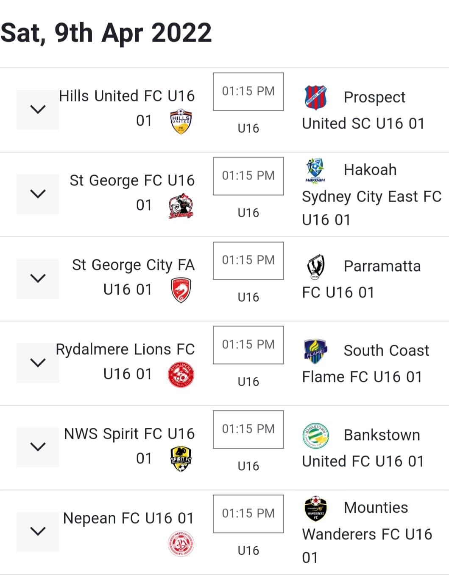Expand the St George FC vs Hakoah fixture
449x576 pixels.
[37, 194]
